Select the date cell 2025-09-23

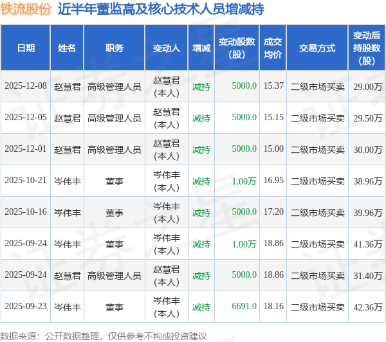[x=26, y=307]
